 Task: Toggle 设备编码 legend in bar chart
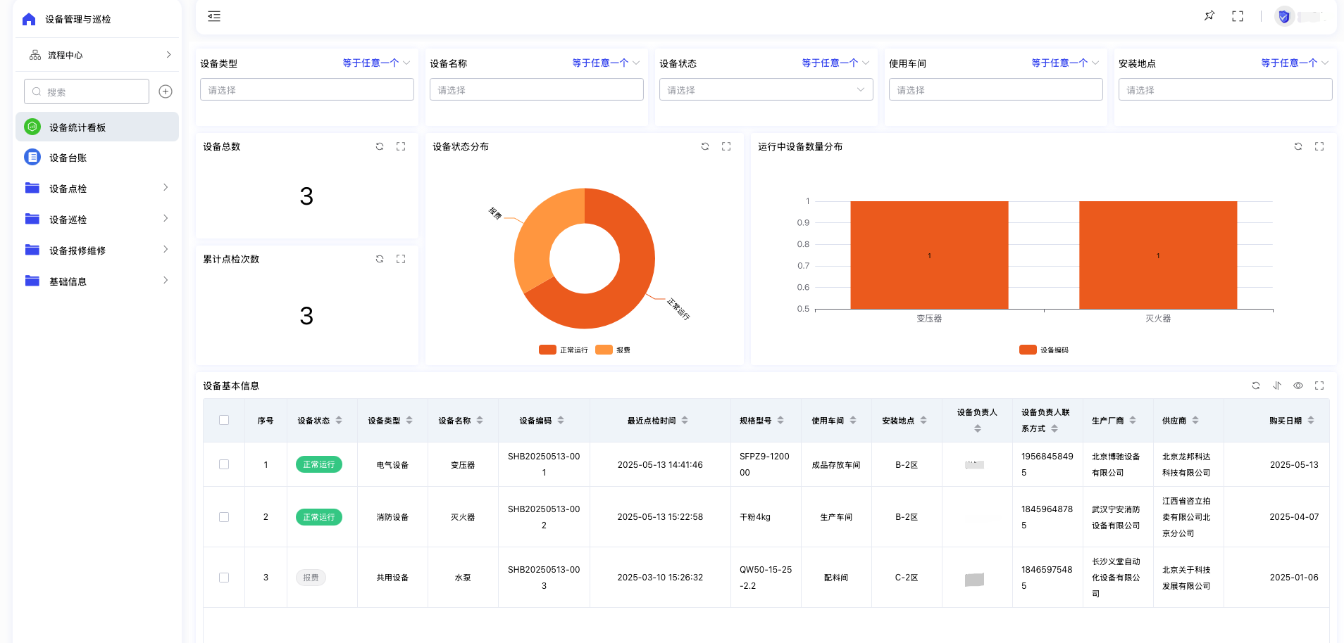click(1044, 350)
